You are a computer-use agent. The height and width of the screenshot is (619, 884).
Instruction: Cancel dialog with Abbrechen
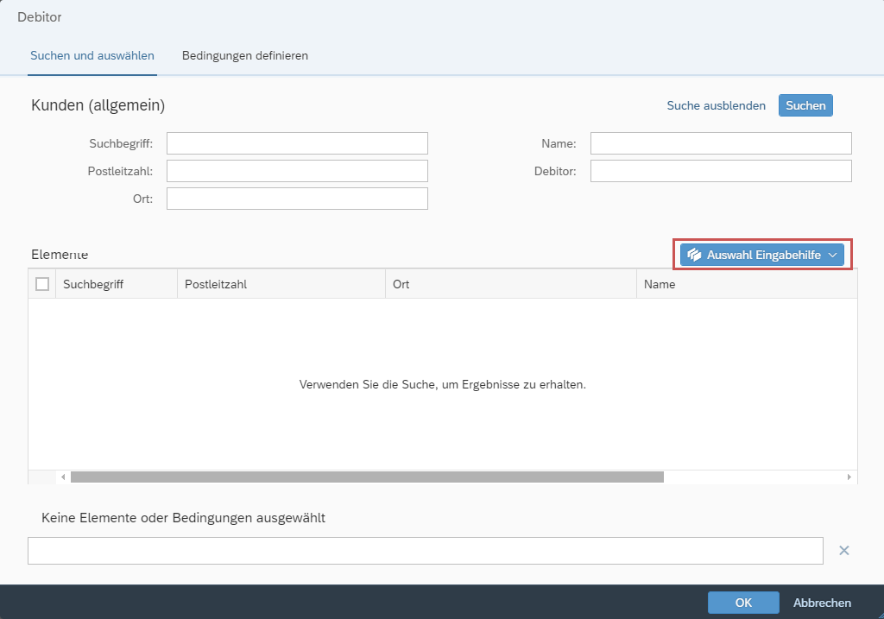pyautogui.click(x=822, y=603)
